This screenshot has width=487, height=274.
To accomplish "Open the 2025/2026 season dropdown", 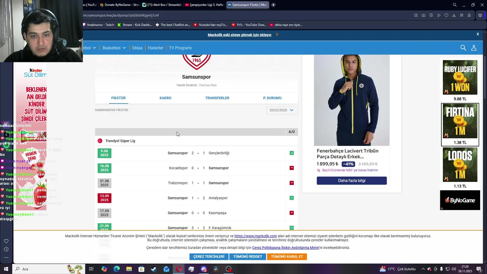I will [x=282, y=110].
